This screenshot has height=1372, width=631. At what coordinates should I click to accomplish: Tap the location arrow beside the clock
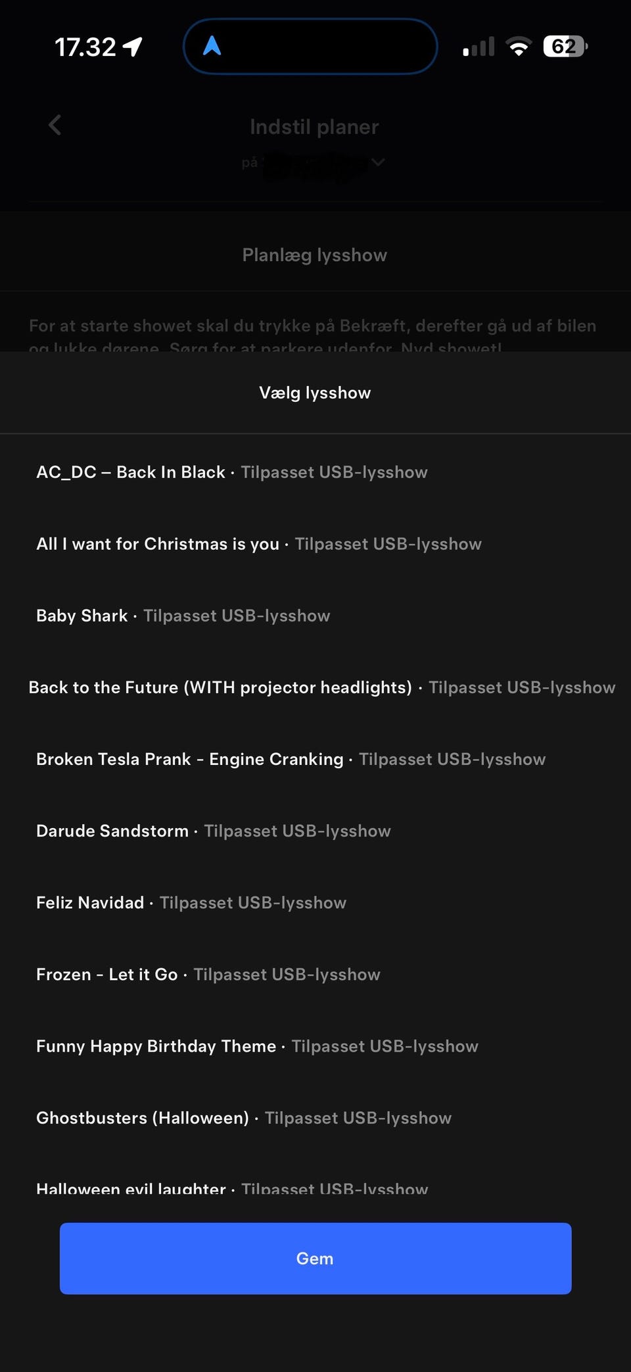[133, 47]
